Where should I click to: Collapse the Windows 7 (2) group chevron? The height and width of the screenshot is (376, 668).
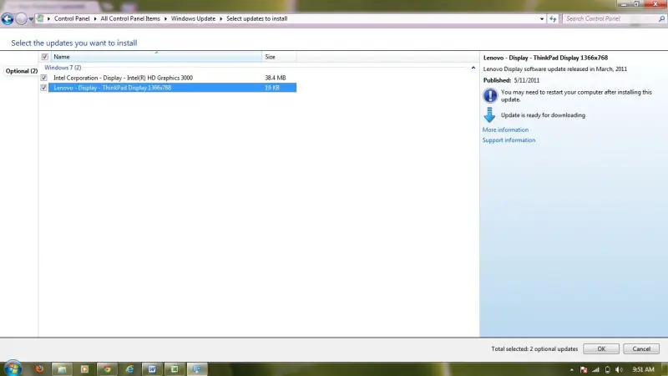(x=473, y=68)
